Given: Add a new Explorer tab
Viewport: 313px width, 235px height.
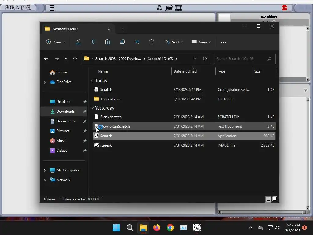Looking at the screenshot, I should pos(123,29).
